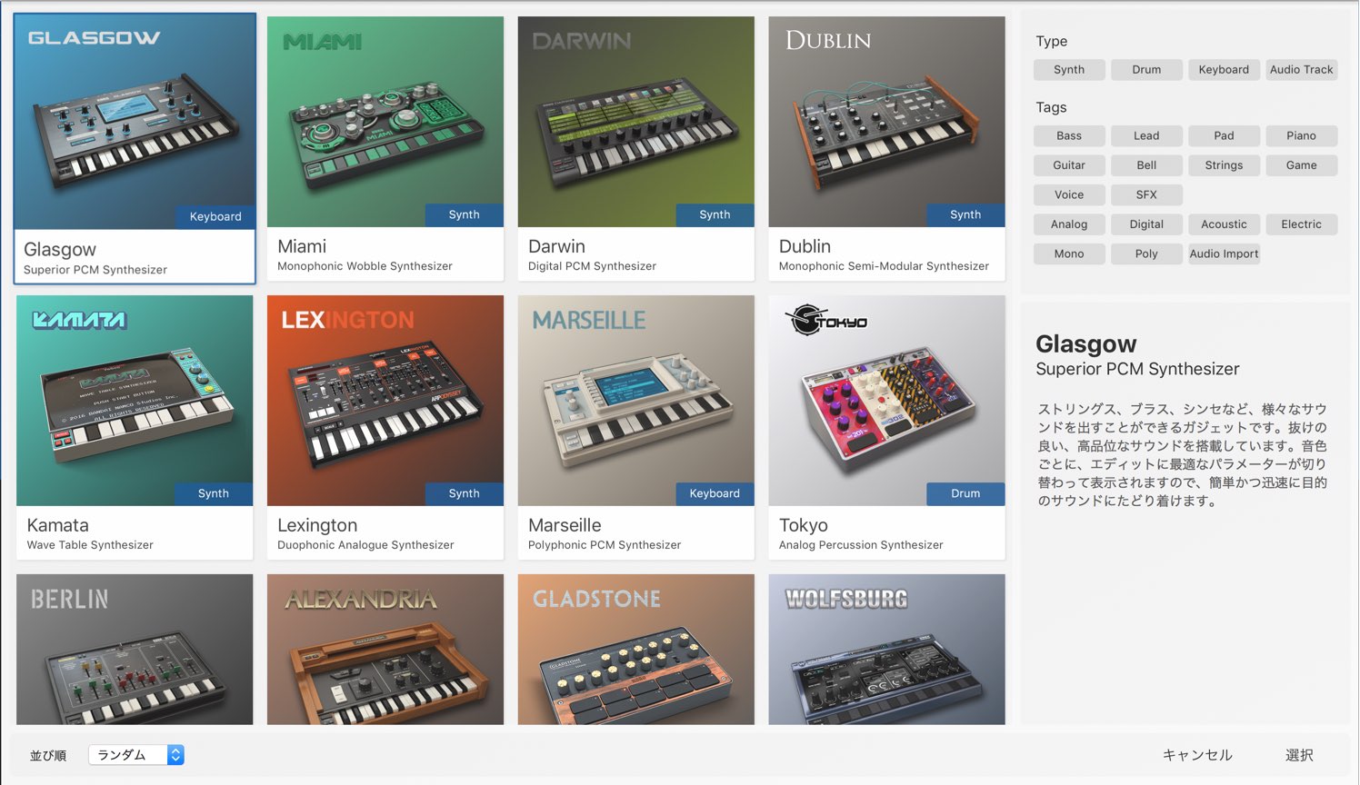Select the Berlin gadget image

point(135,650)
